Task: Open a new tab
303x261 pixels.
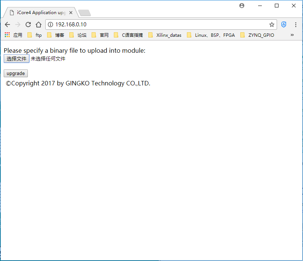Action: [85, 13]
